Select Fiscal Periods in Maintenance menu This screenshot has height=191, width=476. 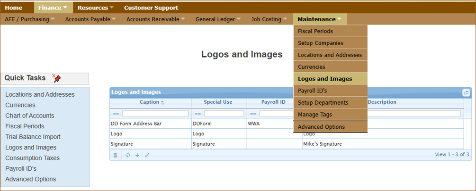tap(330, 31)
